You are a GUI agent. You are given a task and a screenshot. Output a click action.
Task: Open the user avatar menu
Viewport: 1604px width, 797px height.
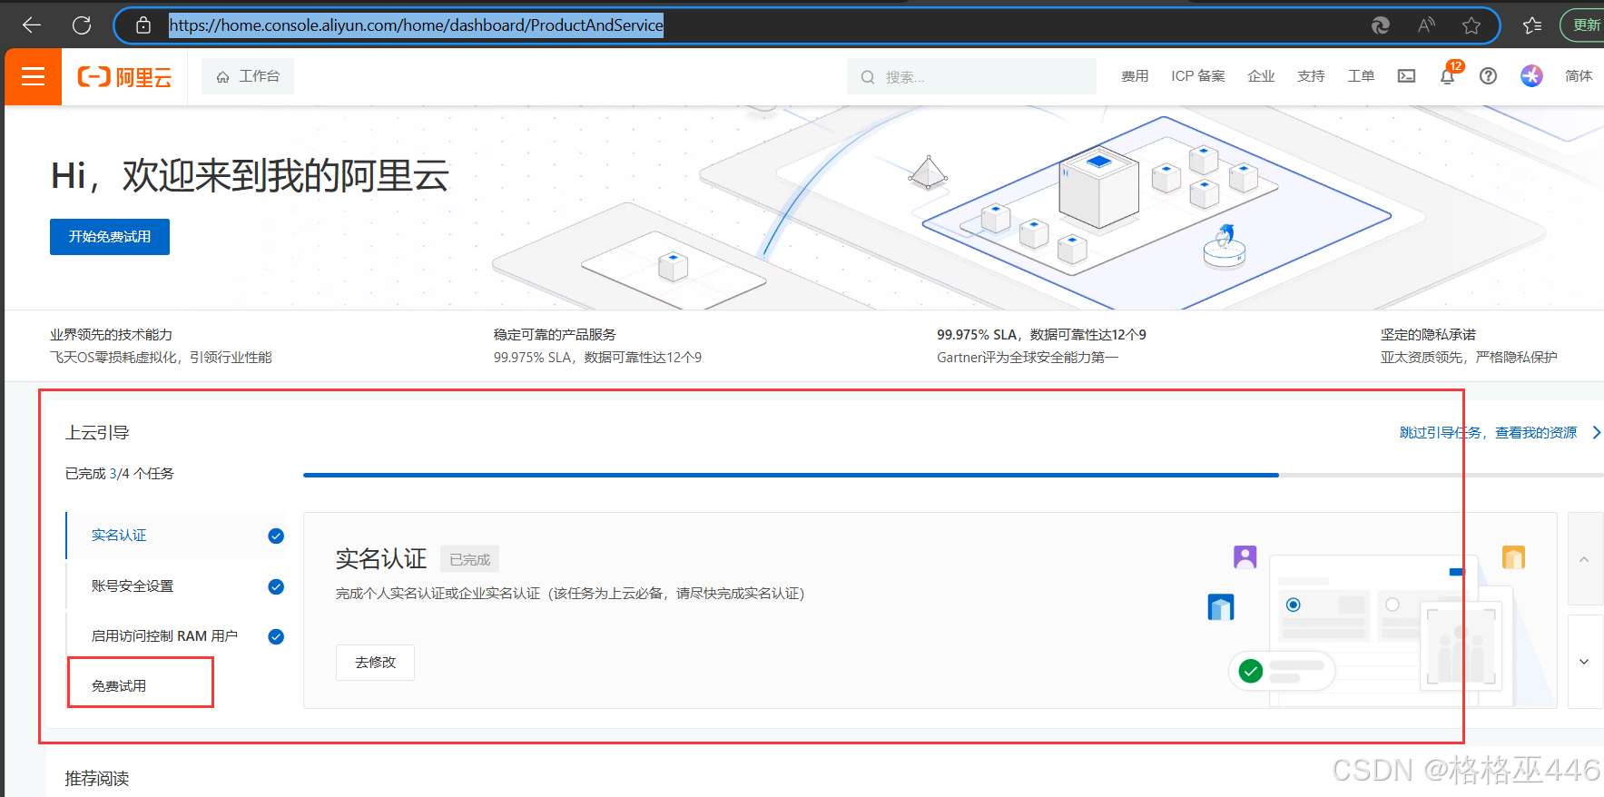(1531, 76)
